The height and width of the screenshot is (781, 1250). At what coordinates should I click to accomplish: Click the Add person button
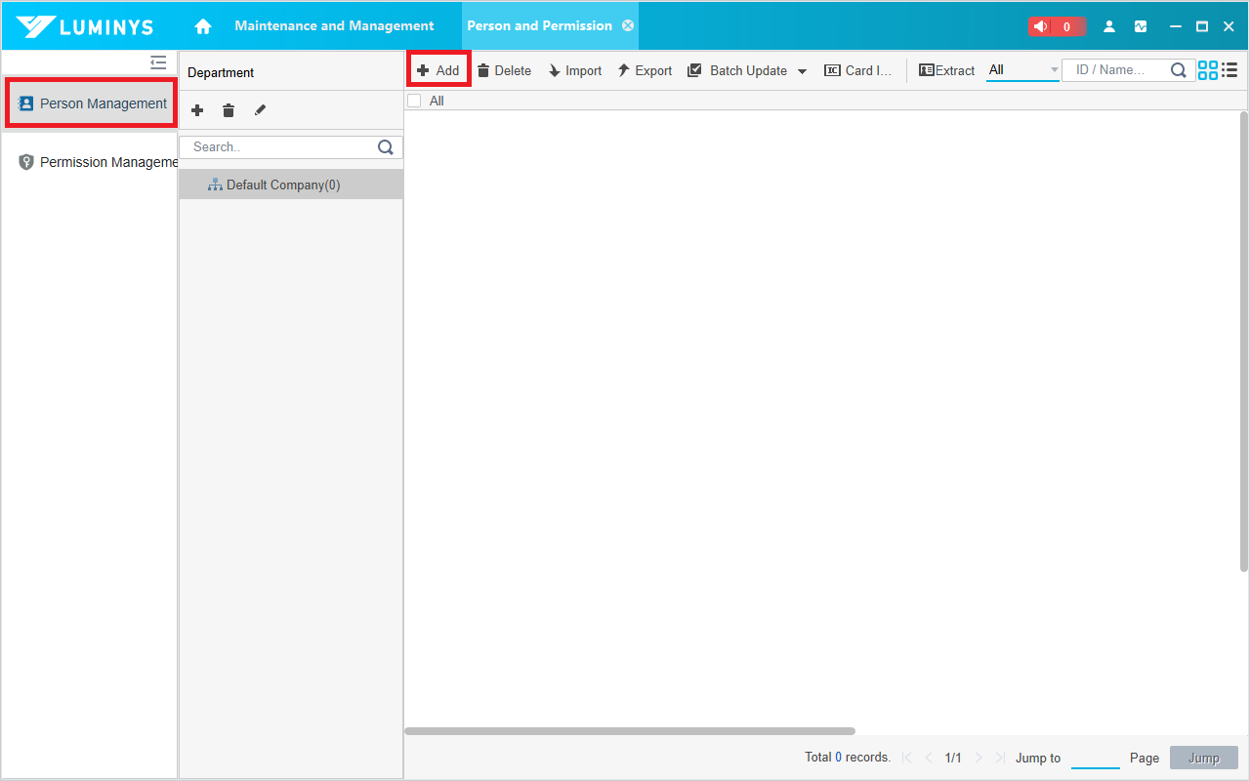[438, 70]
